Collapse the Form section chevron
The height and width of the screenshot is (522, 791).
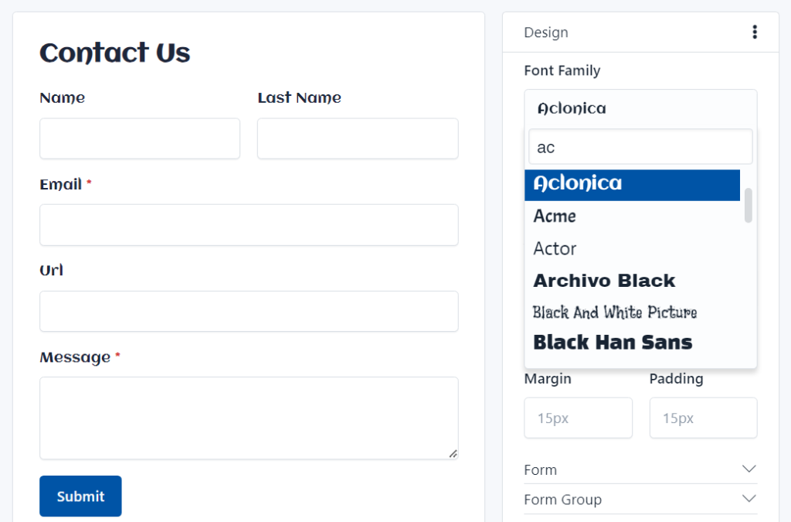(748, 469)
